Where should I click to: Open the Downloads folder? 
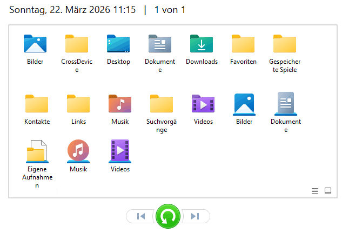[x=202, y=44]
